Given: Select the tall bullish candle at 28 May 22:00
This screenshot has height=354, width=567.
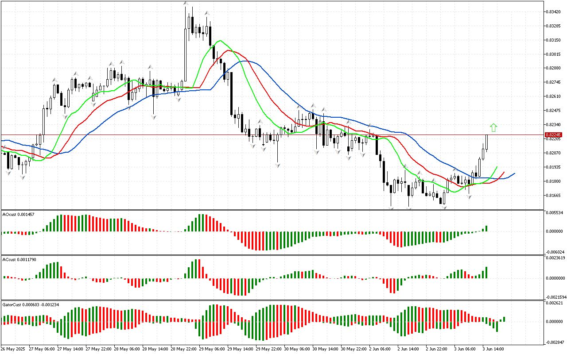Looking at the screenshot, I should pos(186,55).
